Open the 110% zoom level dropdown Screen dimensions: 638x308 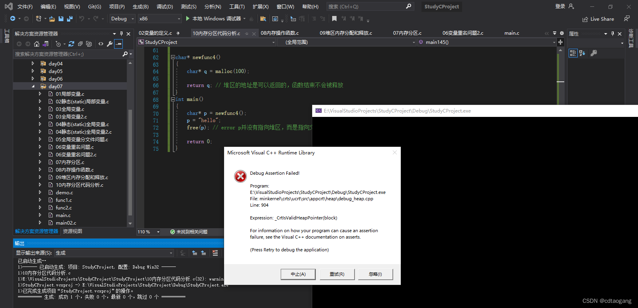[x=149, y=232]
